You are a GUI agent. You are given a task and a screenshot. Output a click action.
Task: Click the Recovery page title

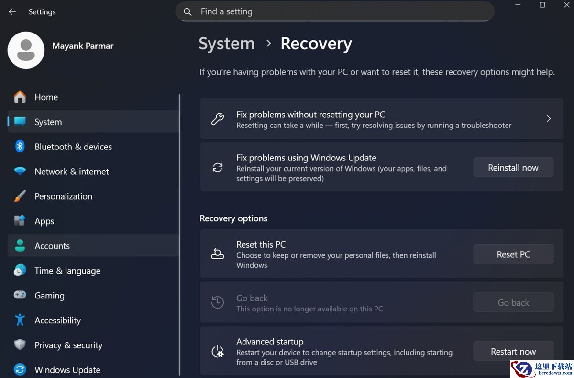[316, 44]
